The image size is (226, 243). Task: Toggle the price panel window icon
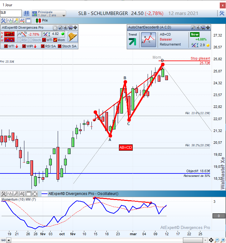28,21
